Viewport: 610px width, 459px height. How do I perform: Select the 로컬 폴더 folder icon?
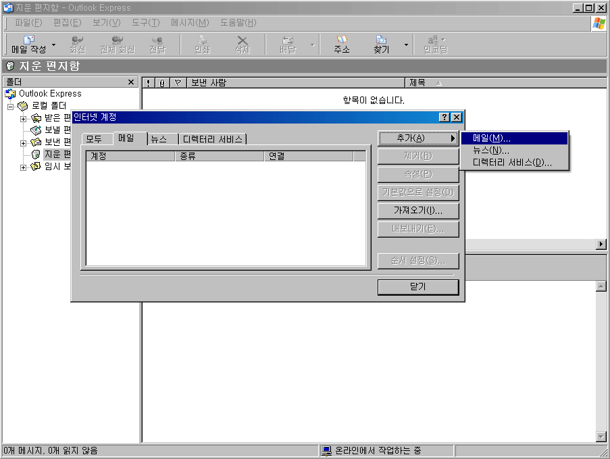[x=23, y=106]
